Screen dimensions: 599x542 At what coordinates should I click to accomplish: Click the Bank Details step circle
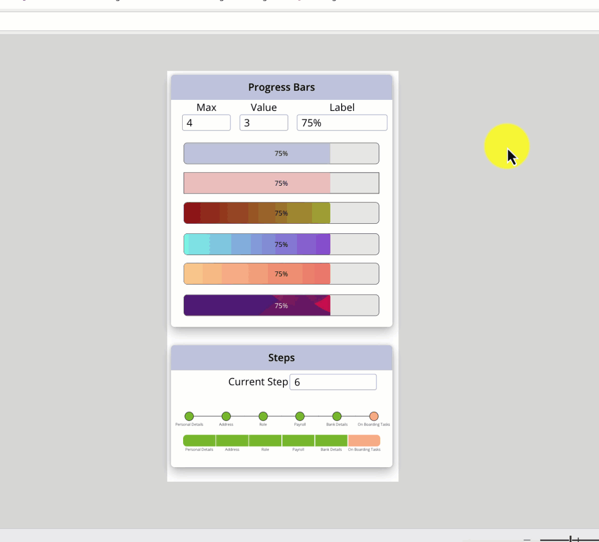(x=337, y=416)
